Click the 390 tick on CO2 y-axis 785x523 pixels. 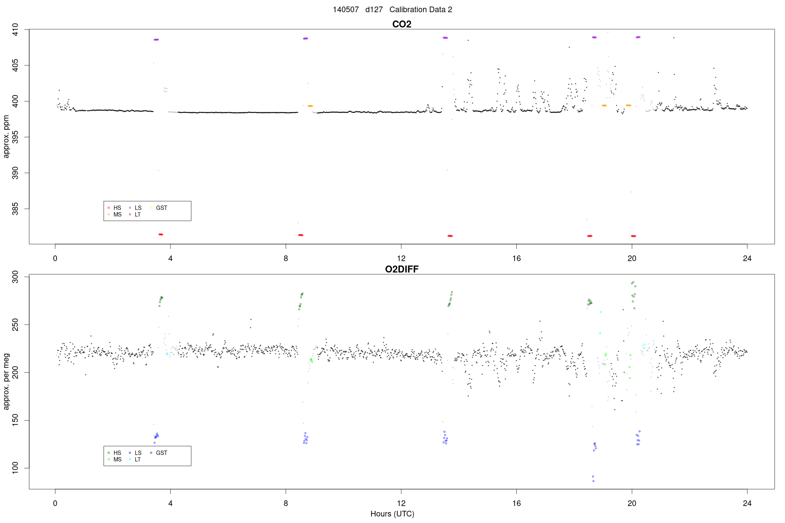15,173
